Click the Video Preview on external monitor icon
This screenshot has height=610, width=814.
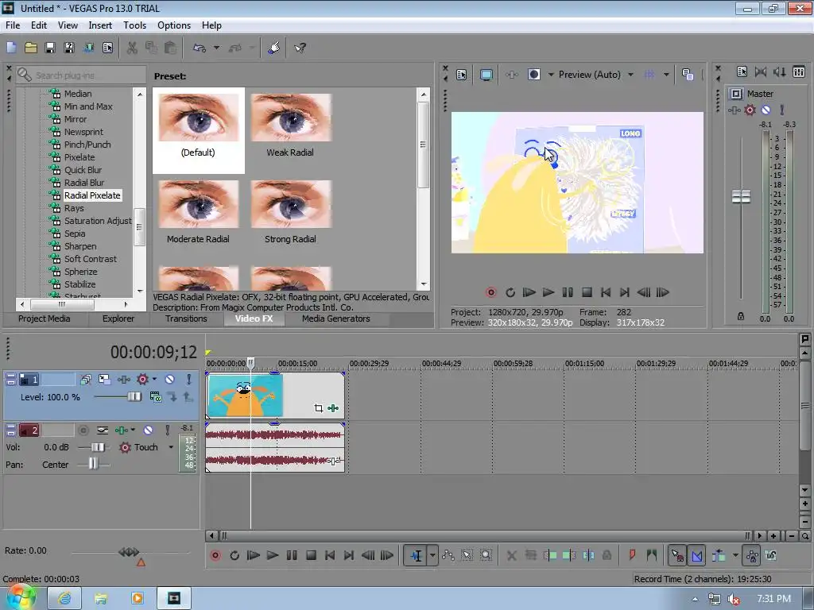click(486, 75)
